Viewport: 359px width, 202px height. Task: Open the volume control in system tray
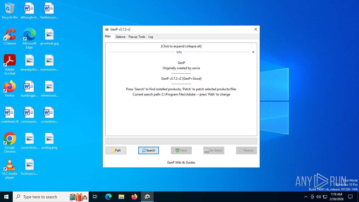pyautogui.click(x=319, y=197)
